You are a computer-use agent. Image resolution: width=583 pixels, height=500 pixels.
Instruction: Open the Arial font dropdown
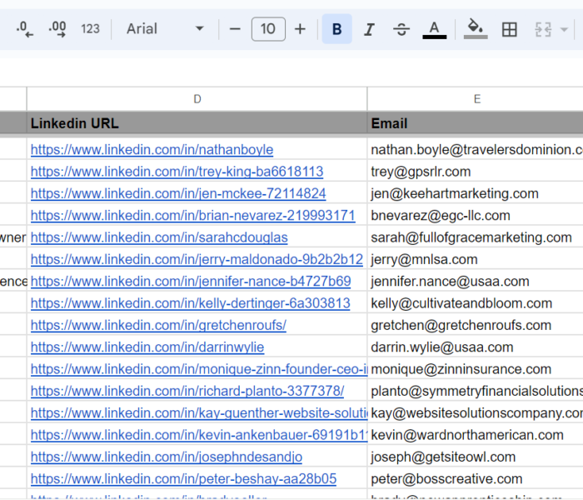[165, 29]
